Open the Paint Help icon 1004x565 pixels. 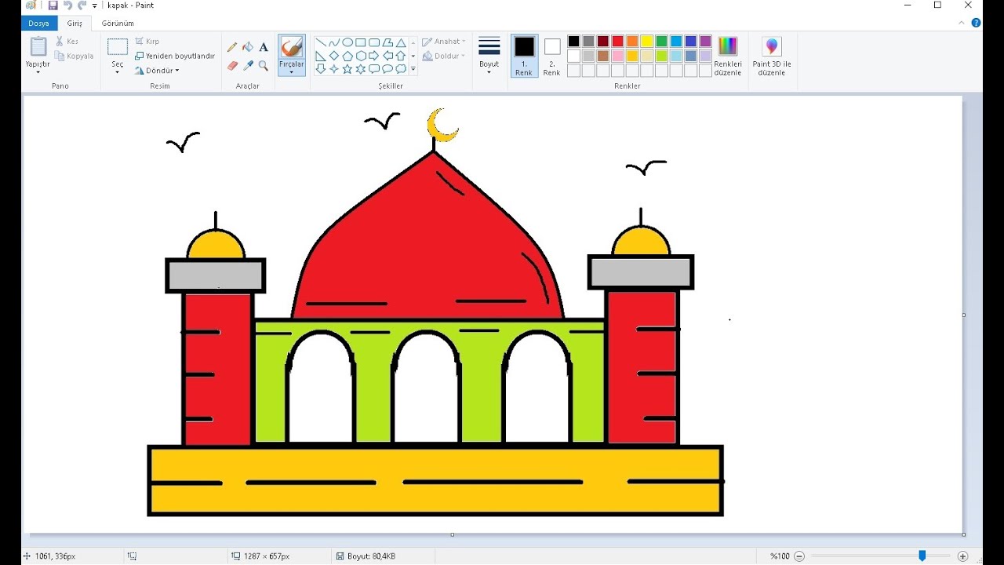tap(977, 23)
